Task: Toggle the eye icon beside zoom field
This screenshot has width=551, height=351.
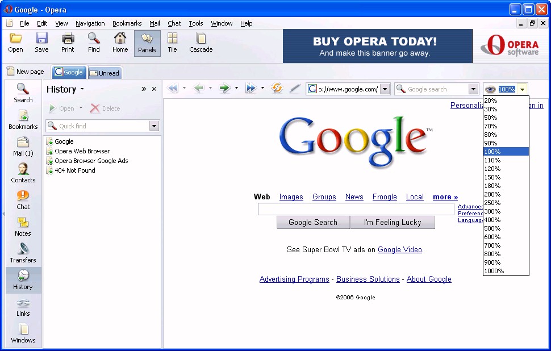Action: pos(490,89)
